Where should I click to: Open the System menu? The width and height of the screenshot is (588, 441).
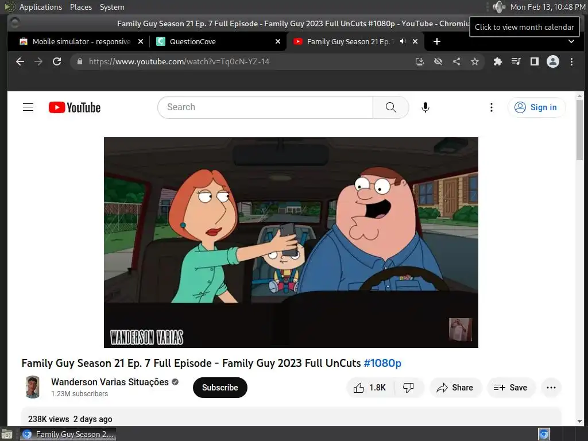pyautogui.click(x=112, y=7)
